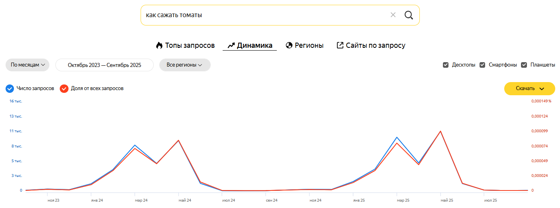The image size is (560, 208).
Task: Open the date range Октябрь 2023 — Сентябрь 2025
Action: (104, 65)
